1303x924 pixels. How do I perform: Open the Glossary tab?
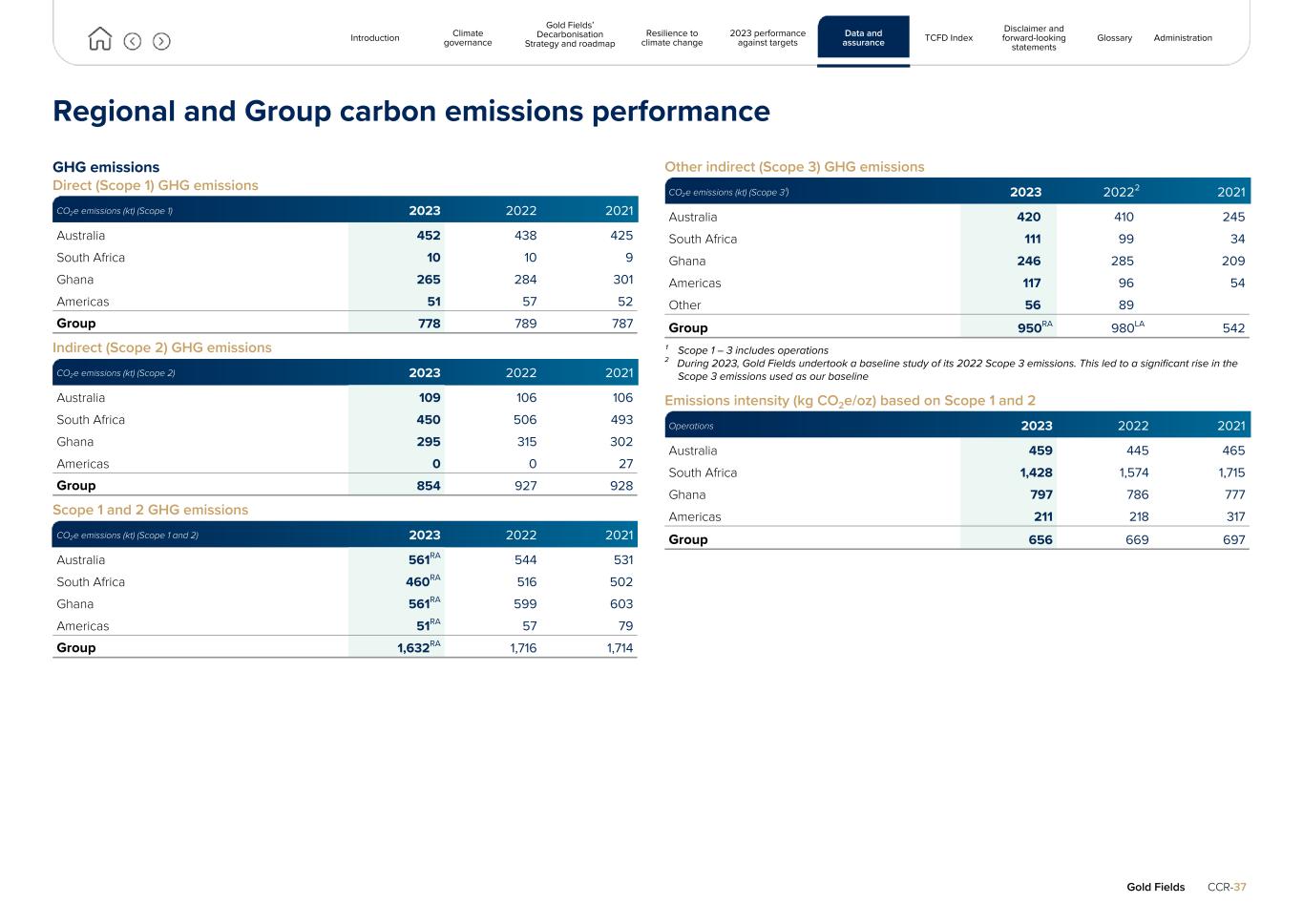(1114, 38)
